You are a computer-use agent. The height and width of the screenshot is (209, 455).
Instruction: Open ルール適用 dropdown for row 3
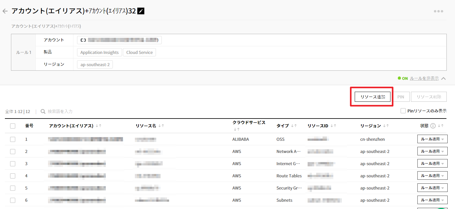pyautogui.click(x=432, y=163)
